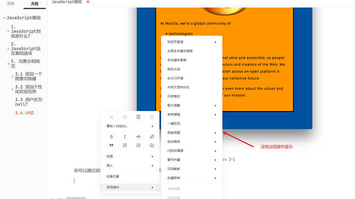Insert unordered list with the bullet list icon
Image resolution: width=355 pixels, height=199 pixels.
coord(138,146)
